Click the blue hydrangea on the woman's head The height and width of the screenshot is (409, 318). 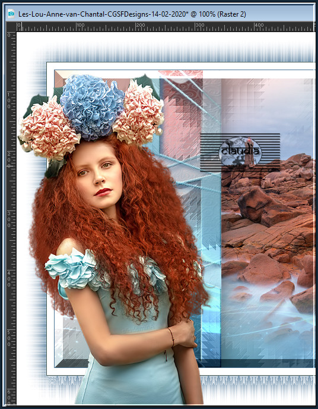pyautogui.click(x=91, y=107)
